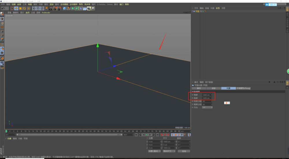Switch to the 对象 attributes tab
This screenshot has height=159, width=289.
point(228,88)
